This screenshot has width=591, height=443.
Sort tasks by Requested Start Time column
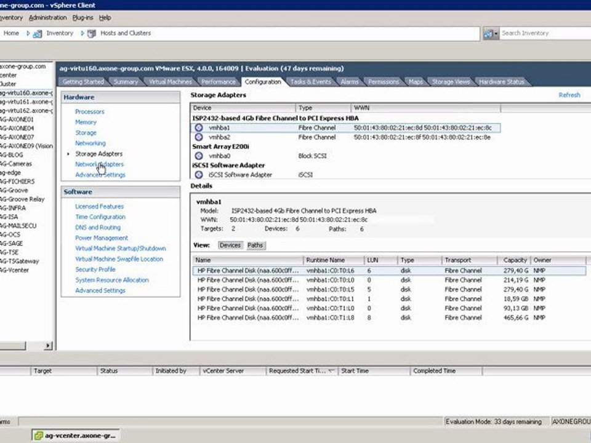click(302, 371)
